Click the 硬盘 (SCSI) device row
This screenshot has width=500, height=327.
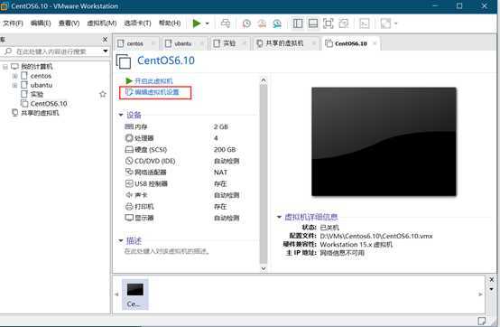(181, 150)
